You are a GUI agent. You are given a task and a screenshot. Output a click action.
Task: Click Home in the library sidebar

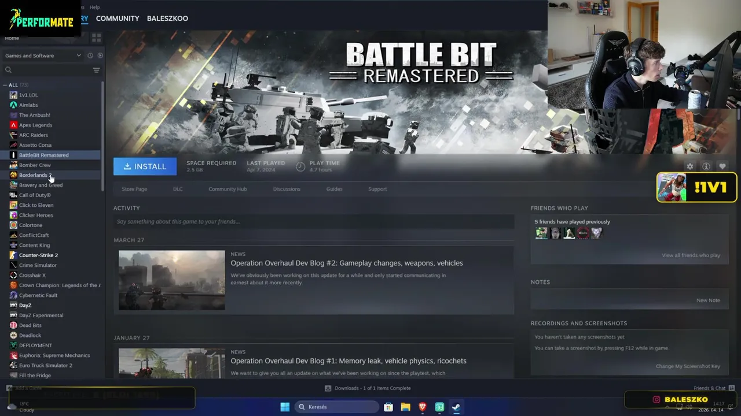tap(12, 38)
